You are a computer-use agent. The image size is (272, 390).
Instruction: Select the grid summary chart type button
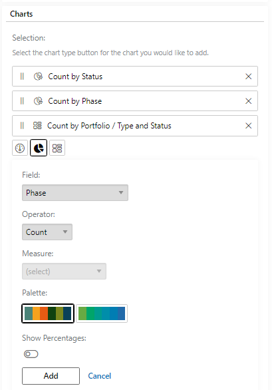[x=57, y=148]
